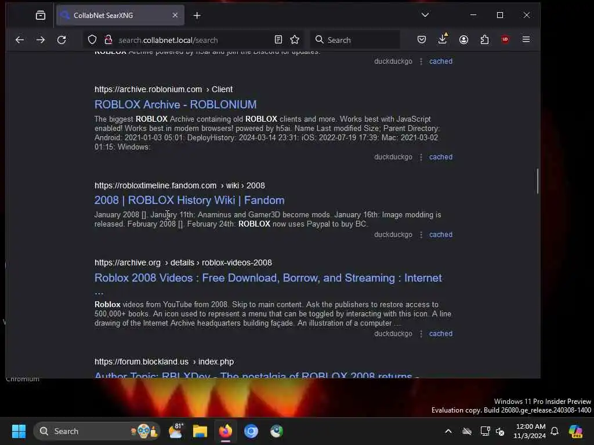594x445 pixels.
Task: Open the downloads panel
Action: pos(443,39)
